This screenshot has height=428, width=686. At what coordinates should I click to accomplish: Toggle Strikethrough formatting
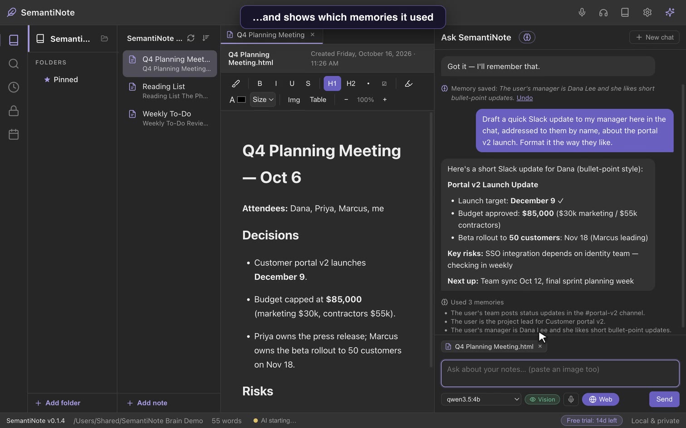[308, 83]
